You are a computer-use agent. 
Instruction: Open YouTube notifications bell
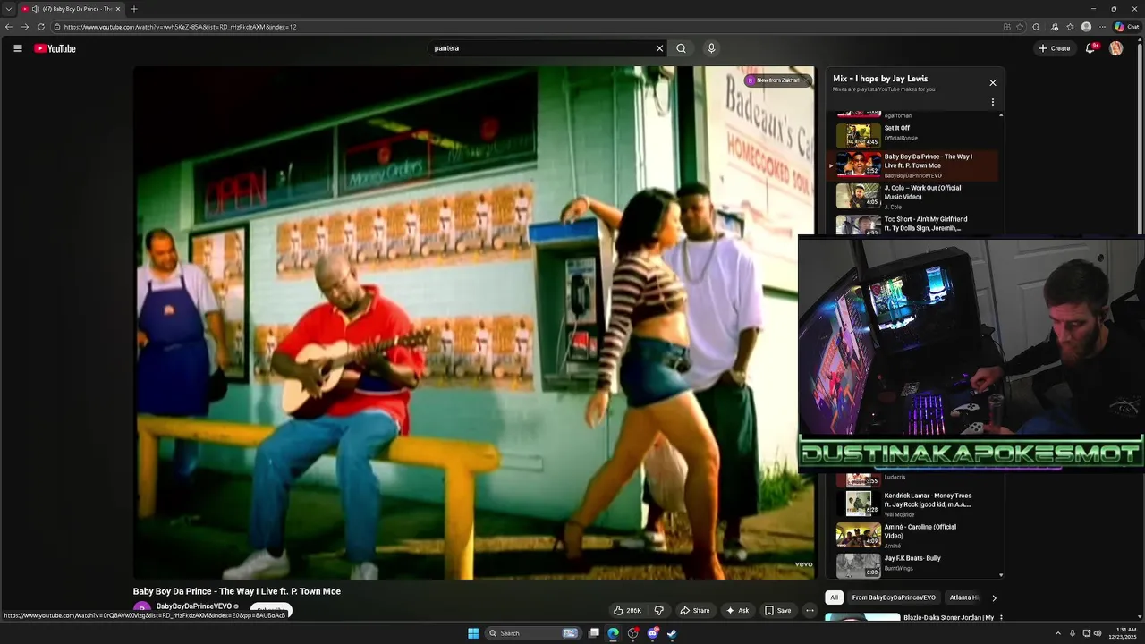(x=1090, y=48)
